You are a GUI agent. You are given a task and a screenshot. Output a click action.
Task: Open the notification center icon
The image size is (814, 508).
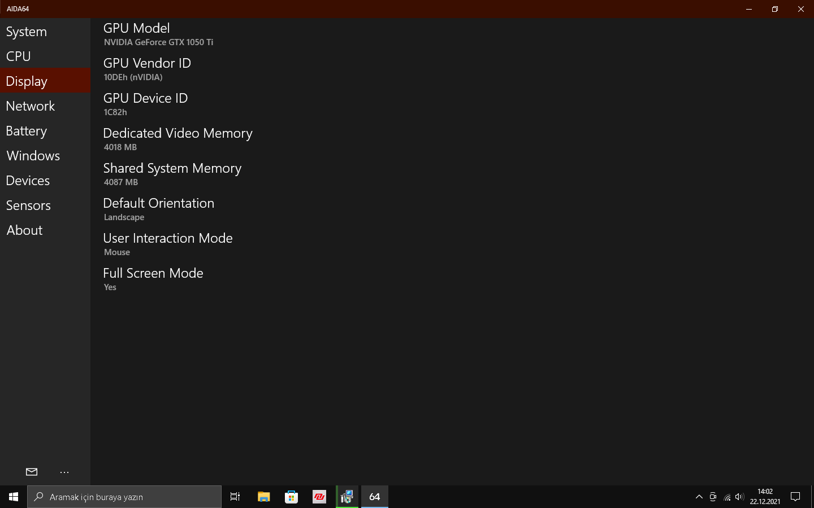click(x=795, y=497)
